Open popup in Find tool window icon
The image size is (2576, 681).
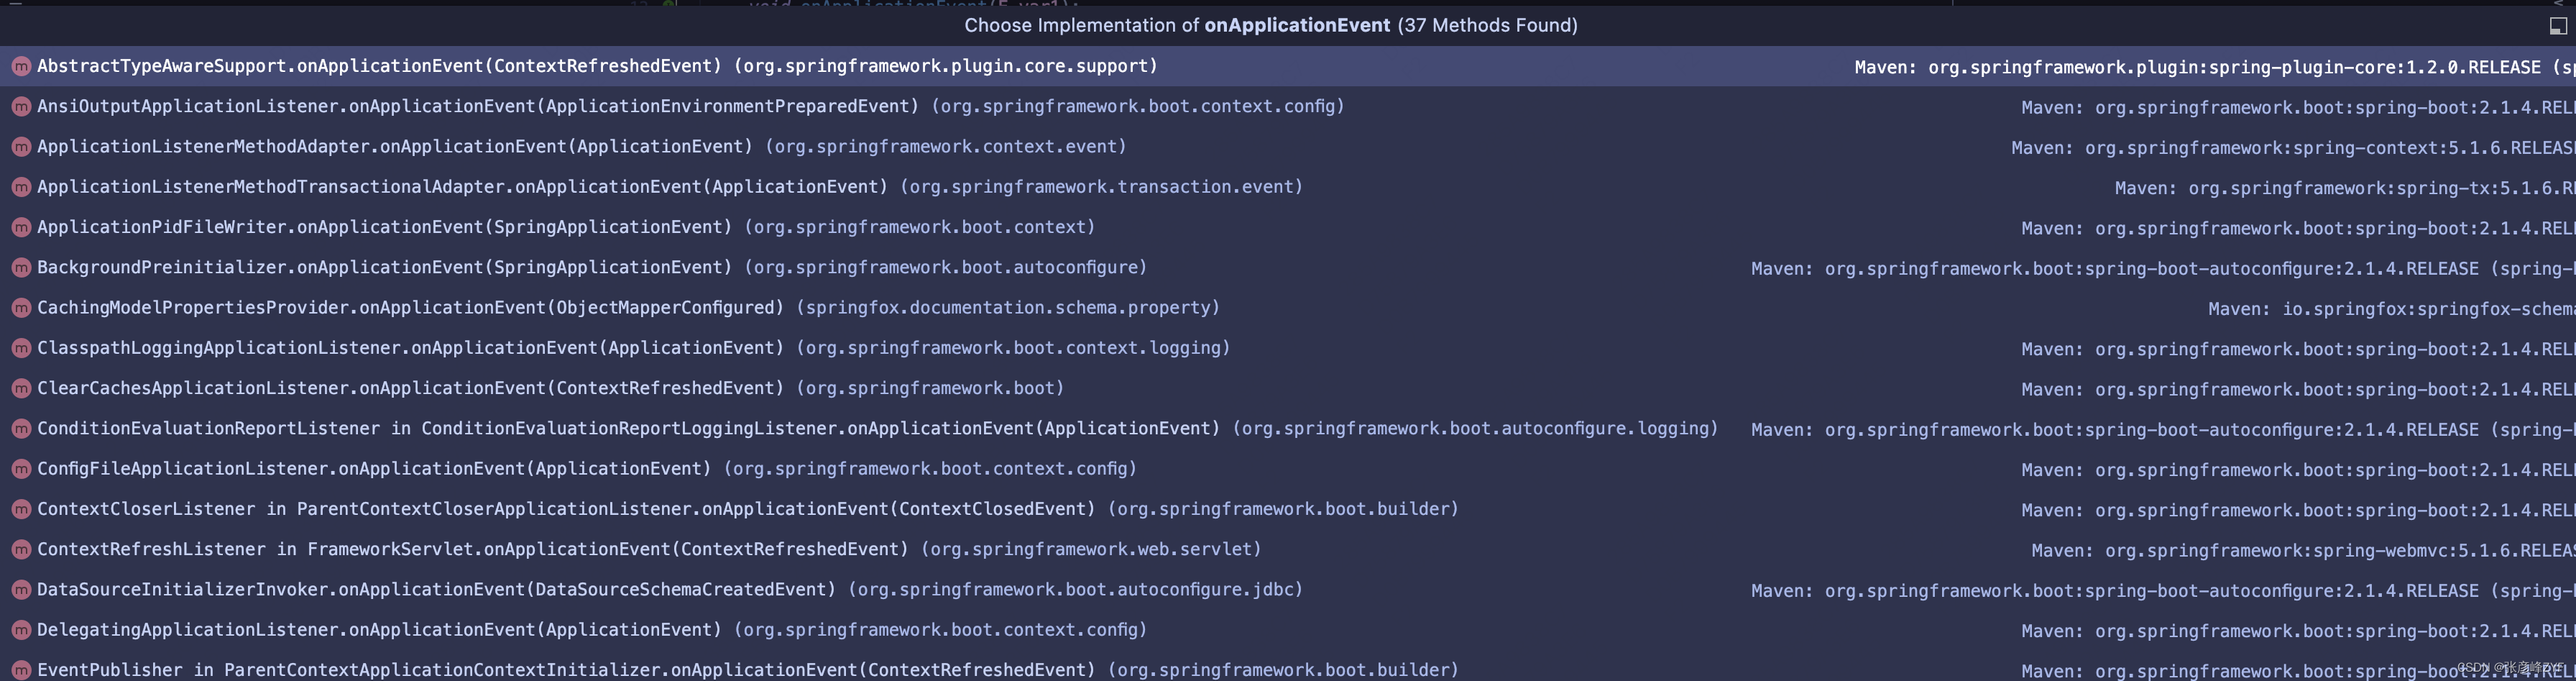[2557, 26]
